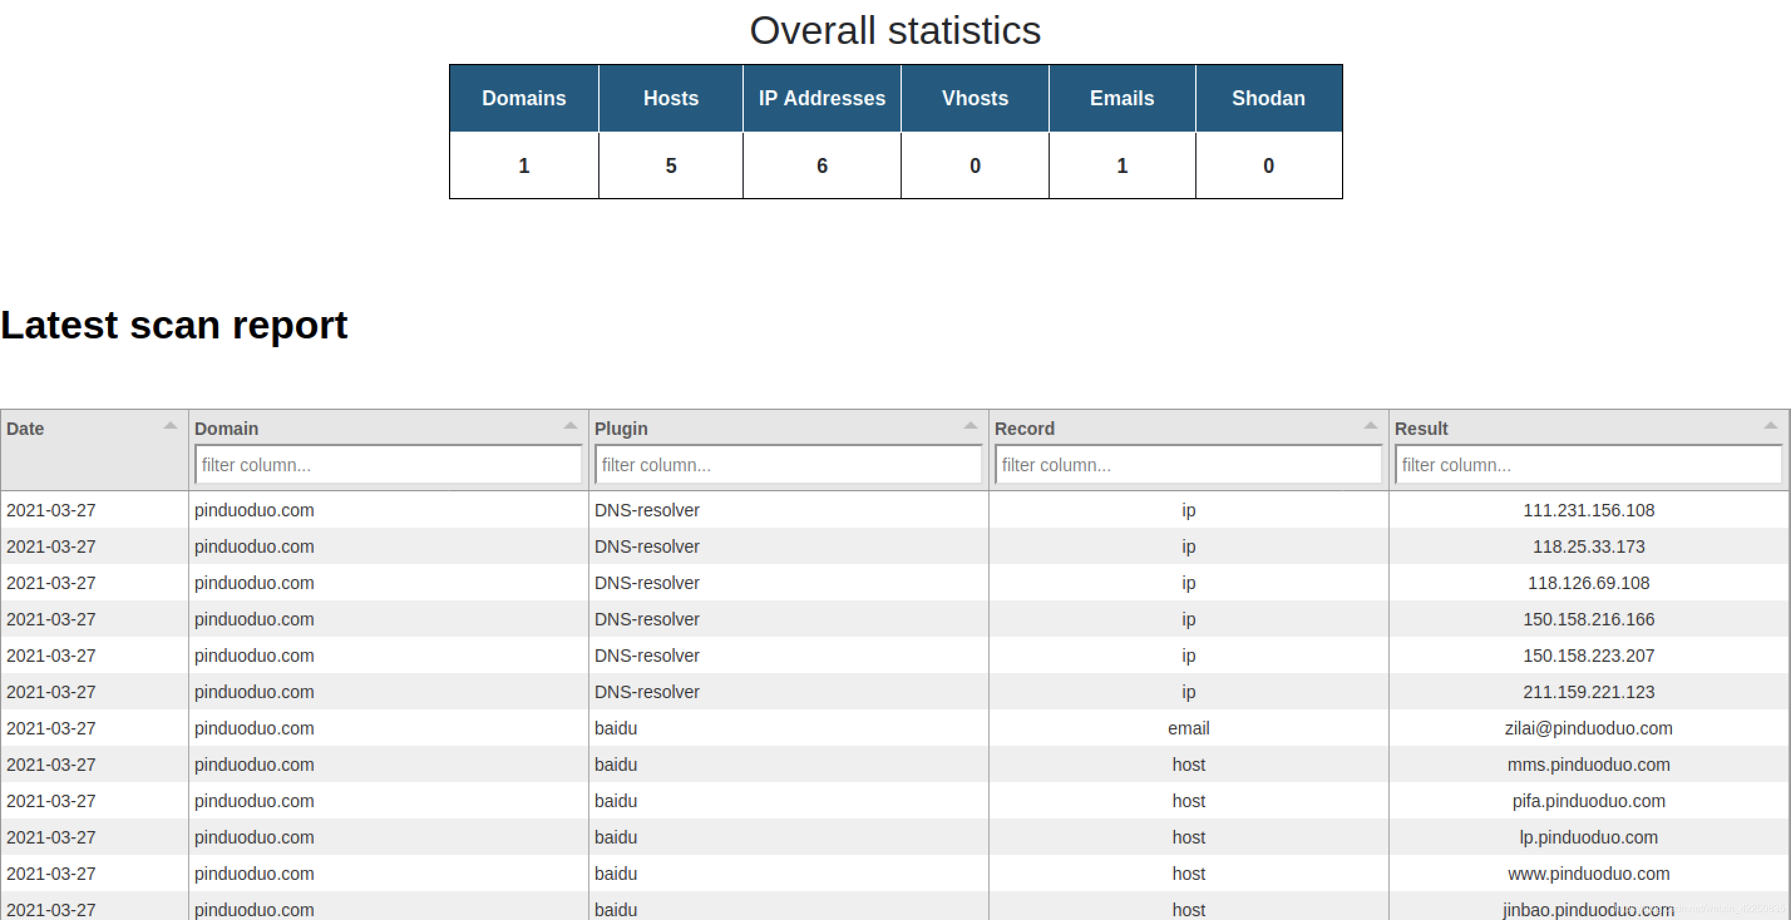Image resolution: width=1791 pixels, height=920 pixels.
Task: Click DNS-resolver in the 111.231.156.108 row
Action: click(647, 510)
